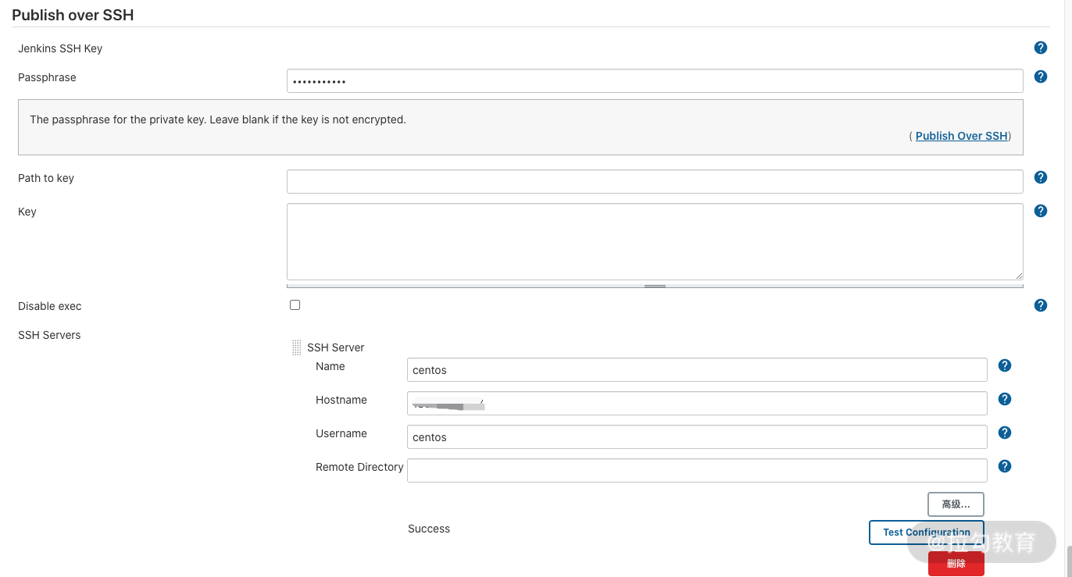Click help icon beside Path to key
This screenshot has width=1072, height=577.
click(1040, 177)
